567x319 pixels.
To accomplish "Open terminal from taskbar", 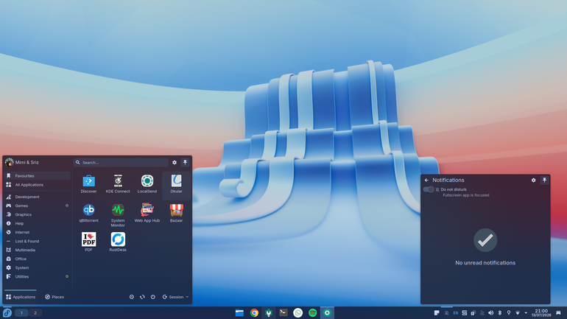I will click(283, 313).
